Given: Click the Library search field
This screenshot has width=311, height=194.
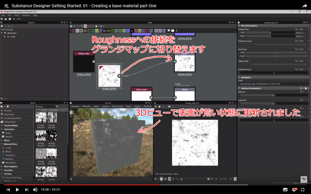Looking at the screenshot, I should click(46, 106).
